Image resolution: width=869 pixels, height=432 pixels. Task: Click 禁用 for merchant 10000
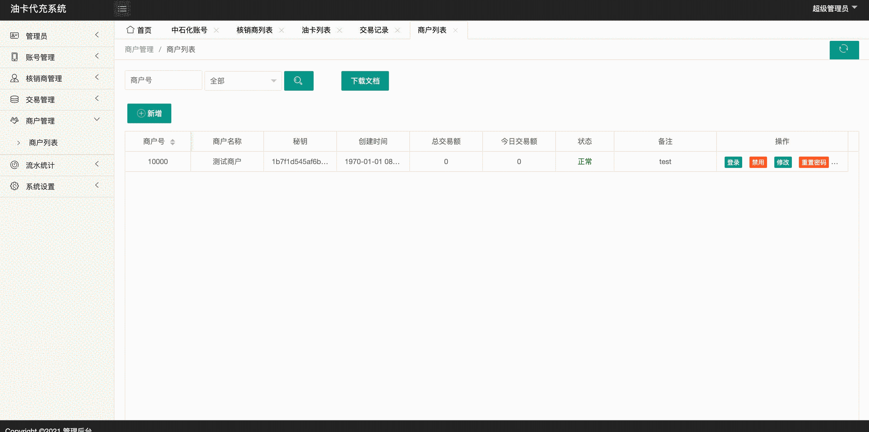point(758,162)
